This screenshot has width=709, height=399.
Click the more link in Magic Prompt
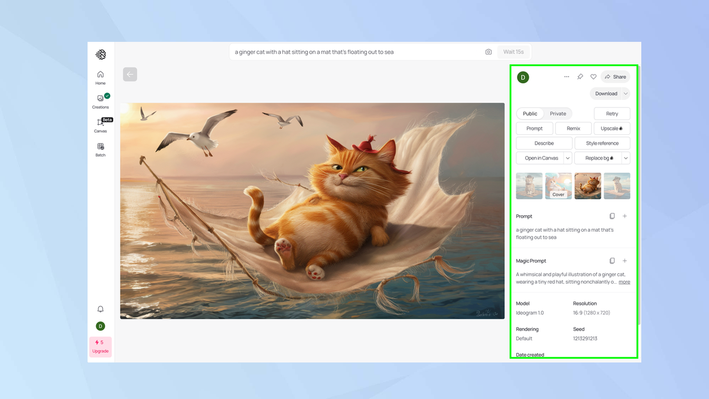point(624,282)
